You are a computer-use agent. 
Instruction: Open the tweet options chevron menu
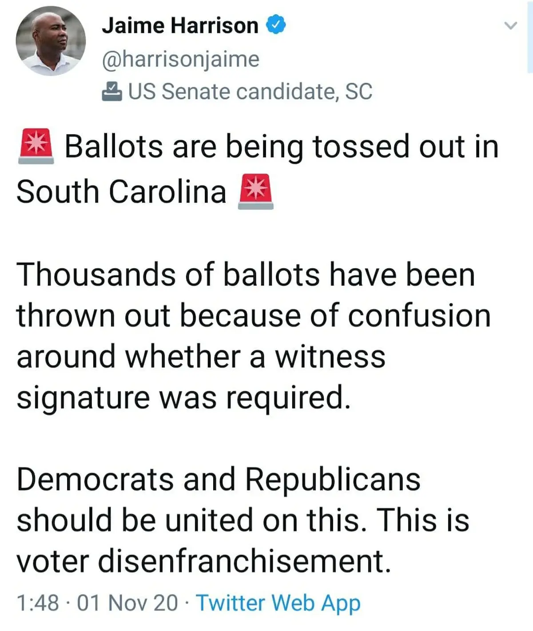(511, 26)
